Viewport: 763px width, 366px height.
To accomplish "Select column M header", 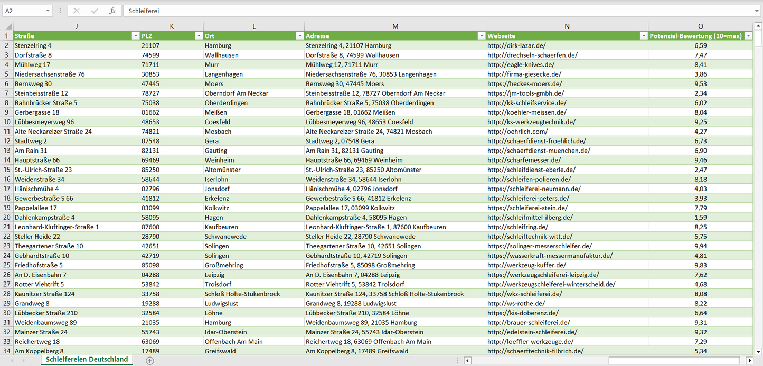I will [395, 26].
